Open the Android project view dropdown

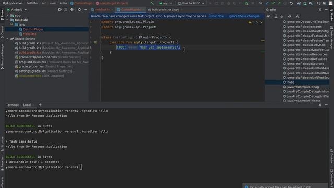click(17, 10)
